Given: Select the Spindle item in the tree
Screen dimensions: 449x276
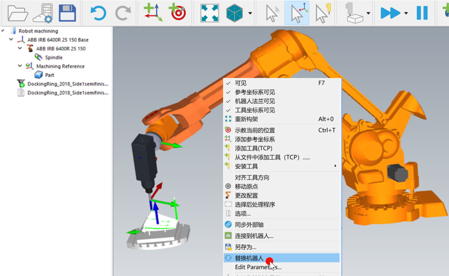Looking at the screenshot, I should tap(54, 57).
